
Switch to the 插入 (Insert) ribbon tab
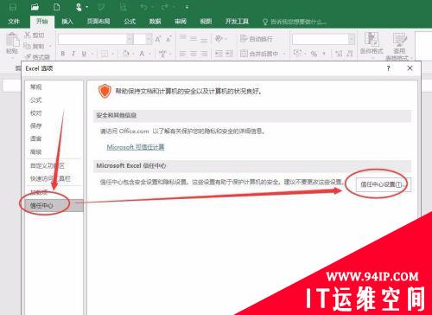point(67,22)
